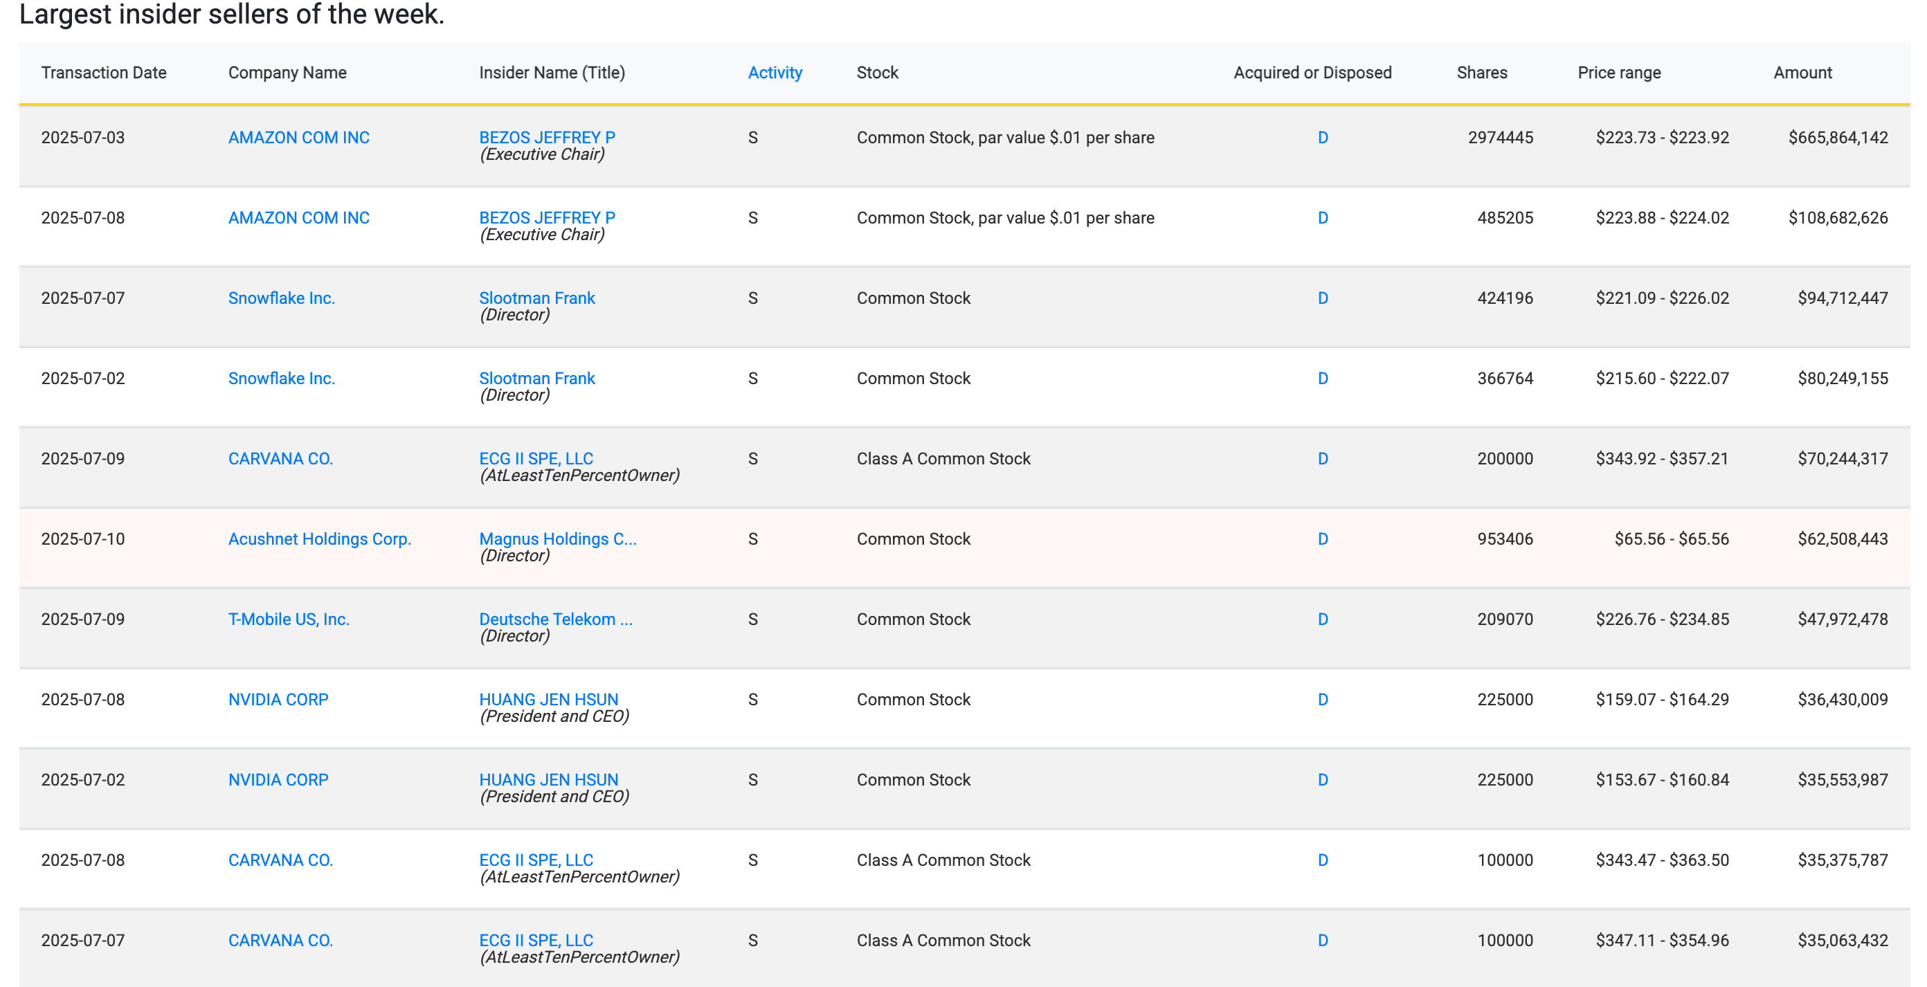1927x987 pixels.
Task: Open the Magnus Holdings C... insider link
Action: pos(557,538)
